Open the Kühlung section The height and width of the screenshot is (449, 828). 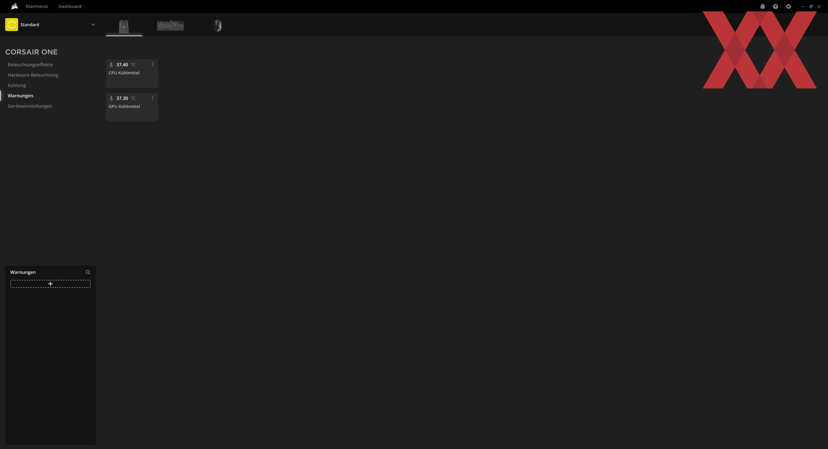(17, 85)
